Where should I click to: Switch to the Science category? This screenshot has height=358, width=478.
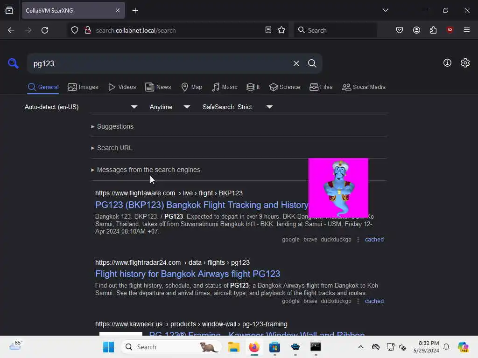click(284, 87)
